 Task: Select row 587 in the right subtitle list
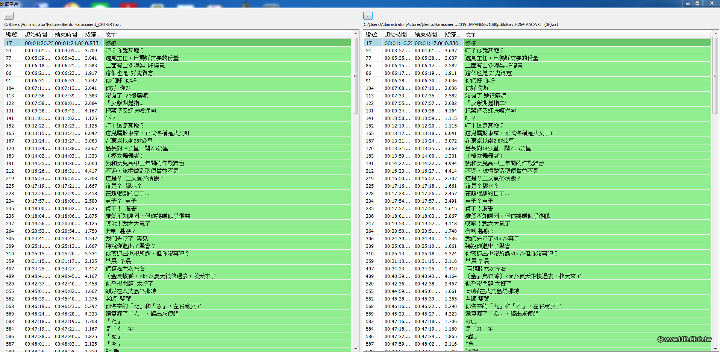click(537, 344)
